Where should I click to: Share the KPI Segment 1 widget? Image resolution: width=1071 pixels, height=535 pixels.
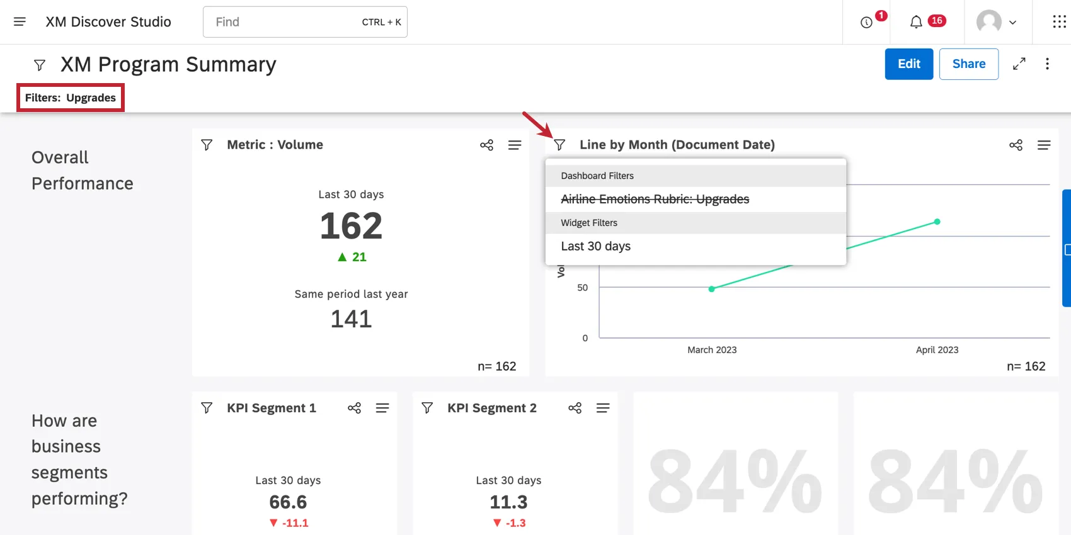coord(354,408)
